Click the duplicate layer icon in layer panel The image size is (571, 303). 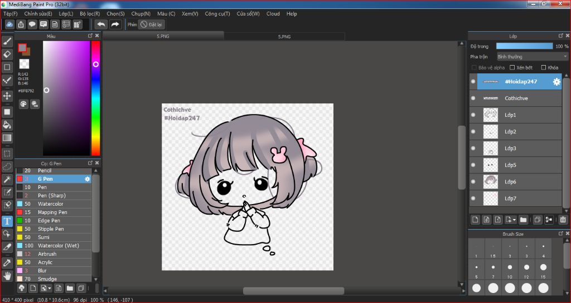tap(538, 220)
